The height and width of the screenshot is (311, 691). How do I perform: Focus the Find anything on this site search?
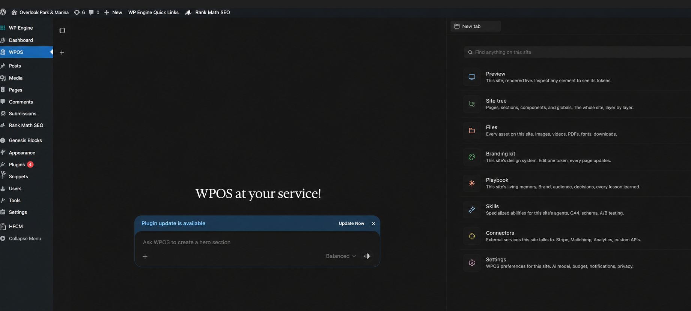point(577,52)
